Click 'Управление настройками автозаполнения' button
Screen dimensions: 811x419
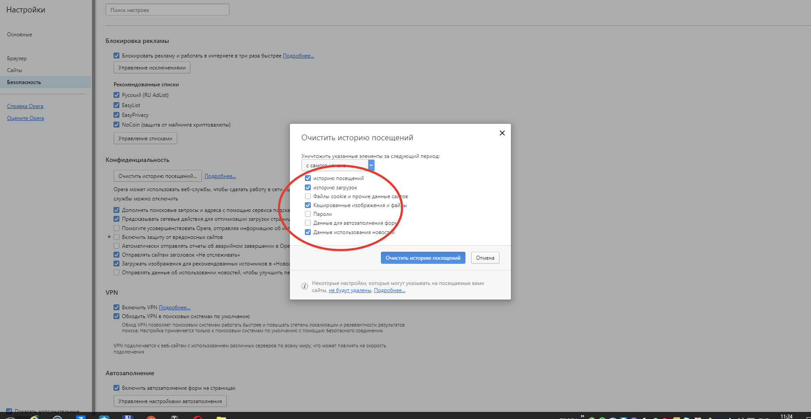pos(170,401)
